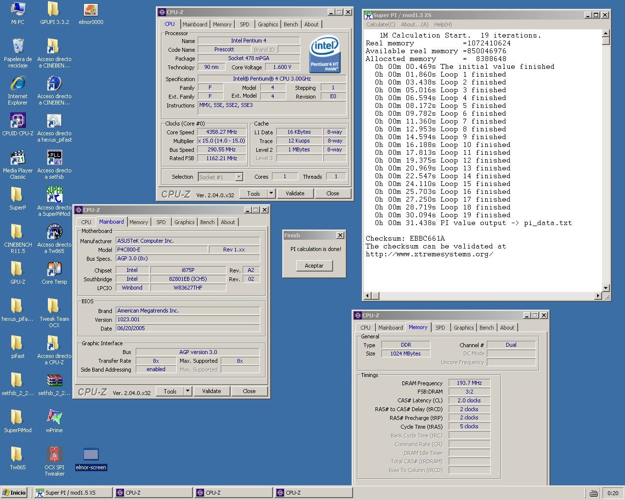Click Super PI horizontal scrollbar right arrow
Screen dimensions: 625x500
598,296
